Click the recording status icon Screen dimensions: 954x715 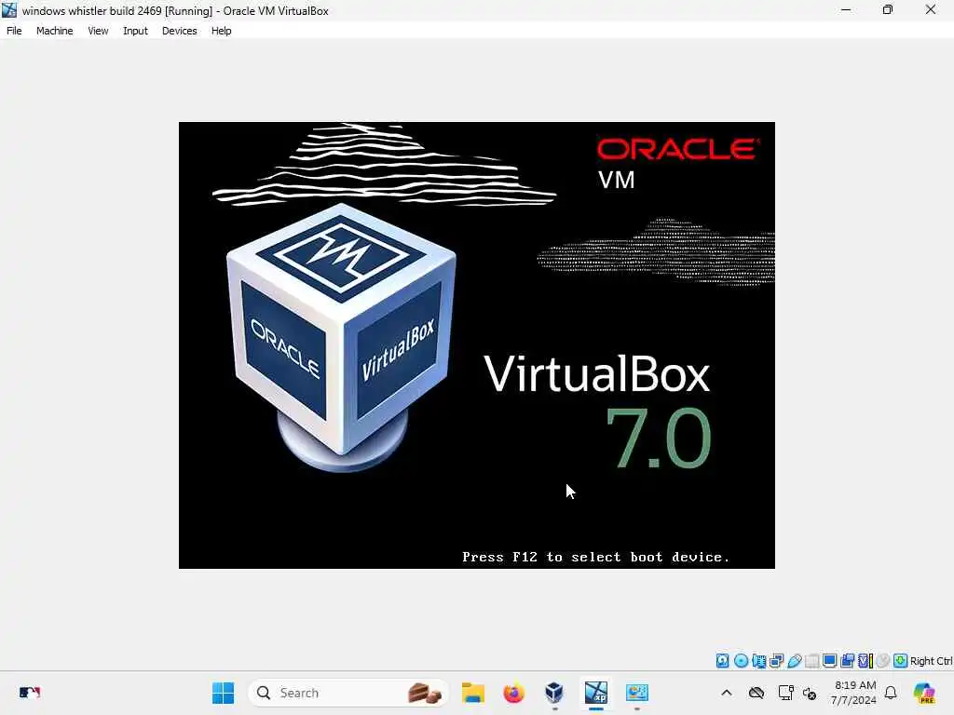(847, 661)
